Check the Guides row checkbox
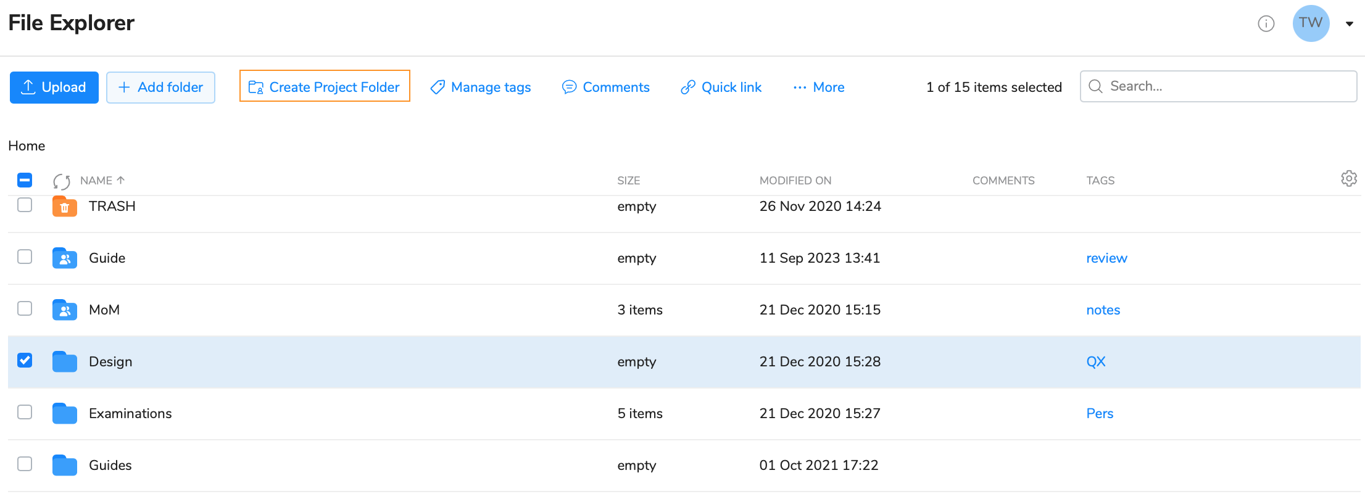1365x494 pixels. pyautogui.click(x=25, y=464)
